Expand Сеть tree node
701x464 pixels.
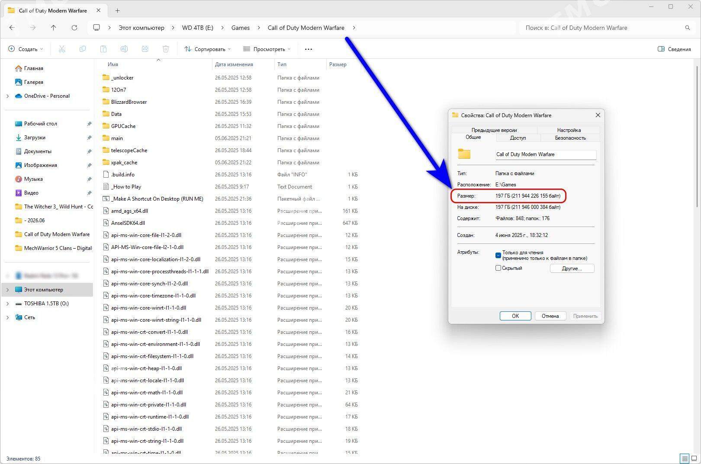coord(7,317)
